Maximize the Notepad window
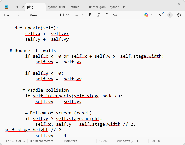185x145 pixels. [167, 4]
